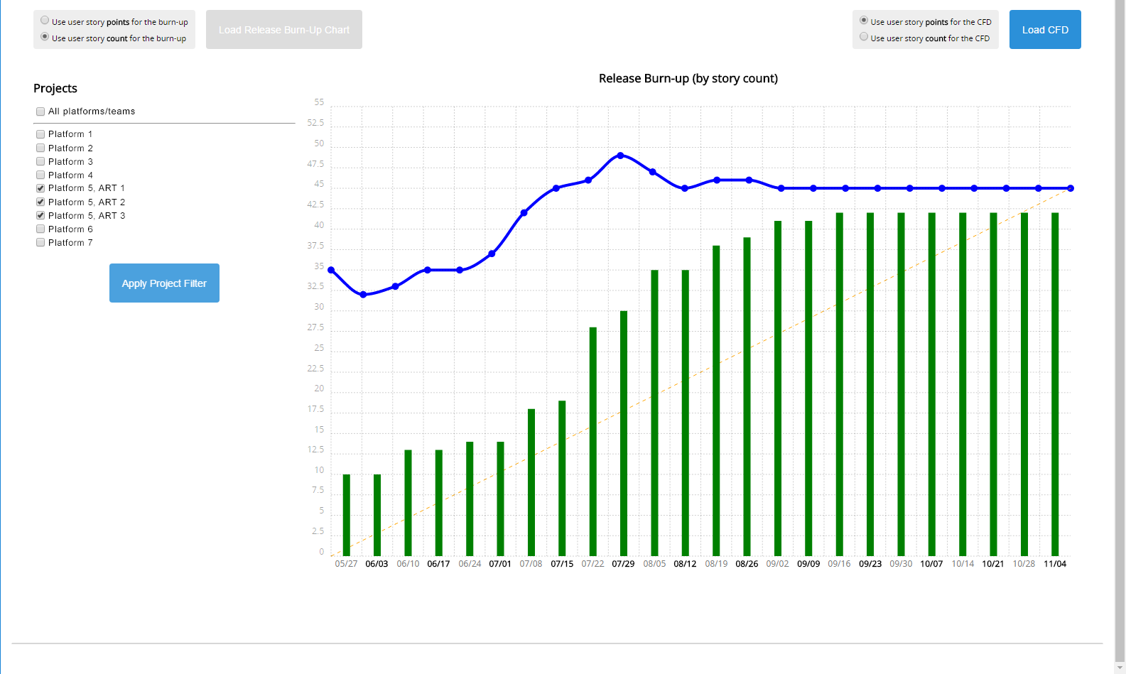This screenshot has height=674, width=1126.
Task: Click Load Release Burn-Up Chart button
Action: click(283, 30)
